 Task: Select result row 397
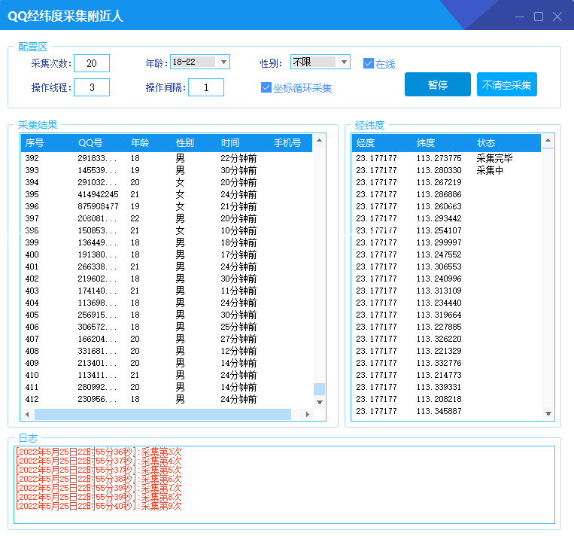166,218
